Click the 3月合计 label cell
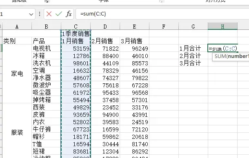This screenshot has height=158, width=249. tap(193, 63)
